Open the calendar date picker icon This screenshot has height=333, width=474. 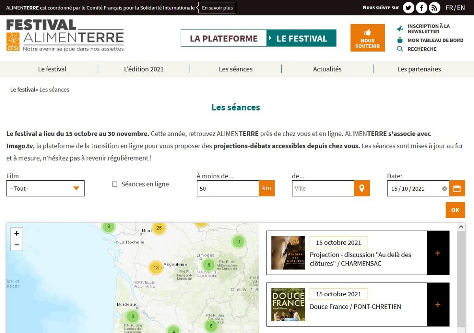457,188
